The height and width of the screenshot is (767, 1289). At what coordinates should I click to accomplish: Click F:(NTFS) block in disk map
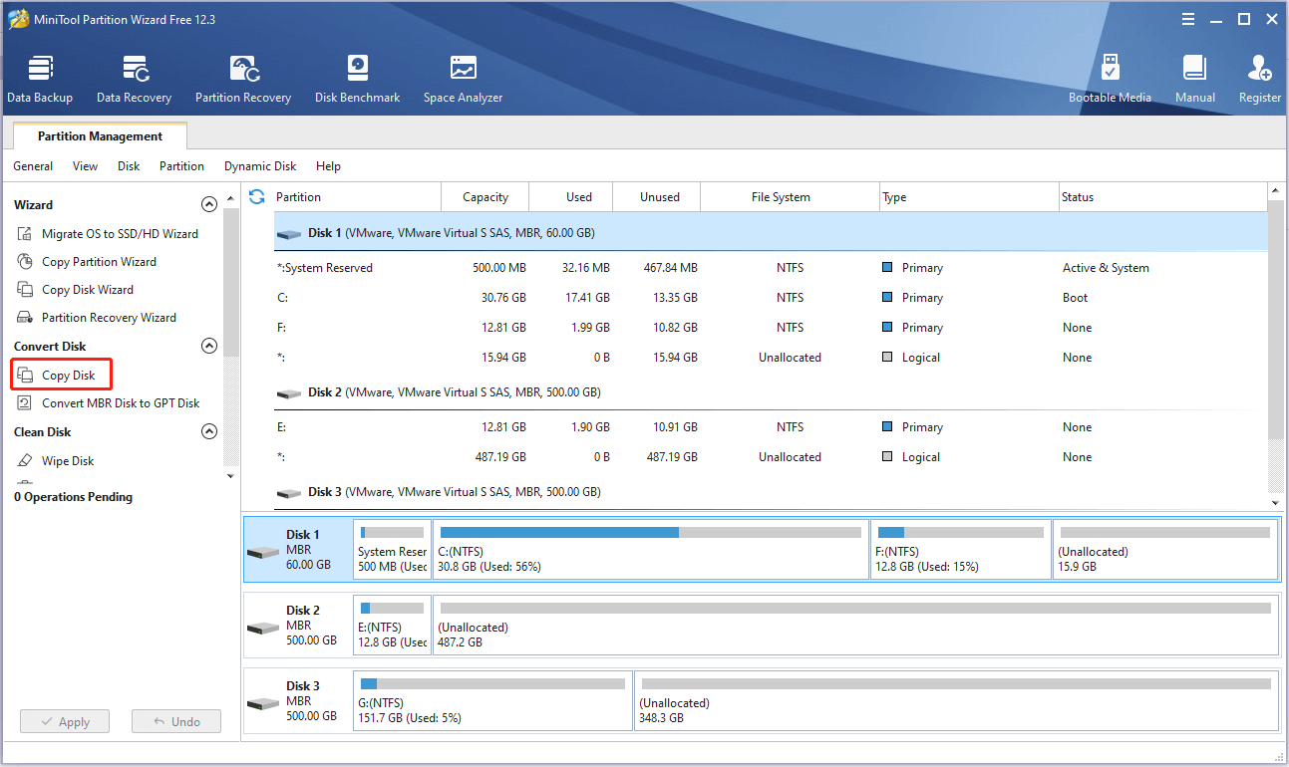[961, 549]
